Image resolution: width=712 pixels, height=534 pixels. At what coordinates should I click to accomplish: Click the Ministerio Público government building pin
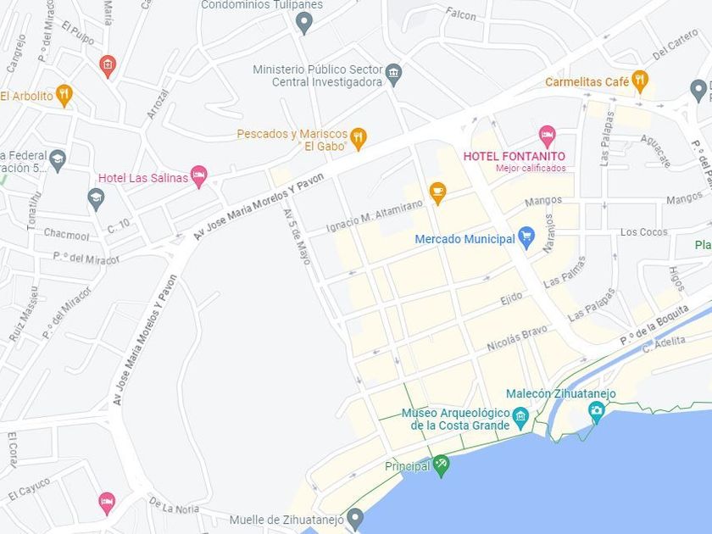(393, 75)
